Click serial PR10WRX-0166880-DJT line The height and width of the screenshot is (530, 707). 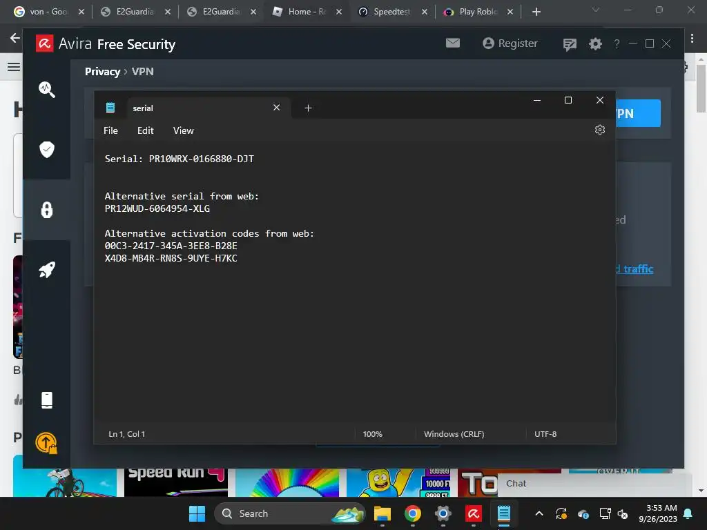179,159
